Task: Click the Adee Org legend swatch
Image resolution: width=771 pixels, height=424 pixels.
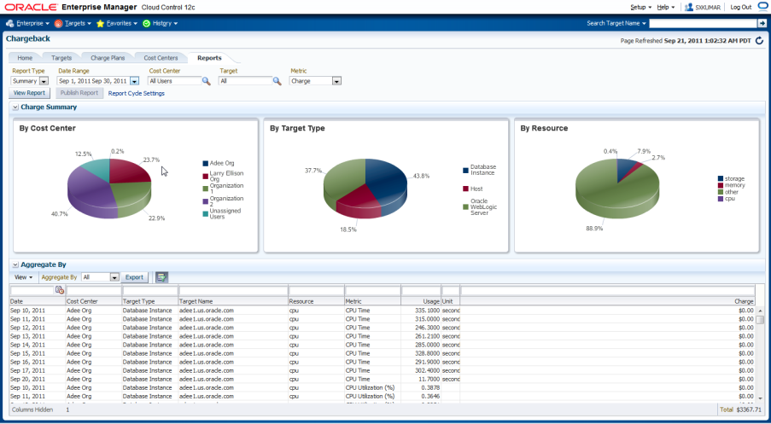Action: coord(206,164)
